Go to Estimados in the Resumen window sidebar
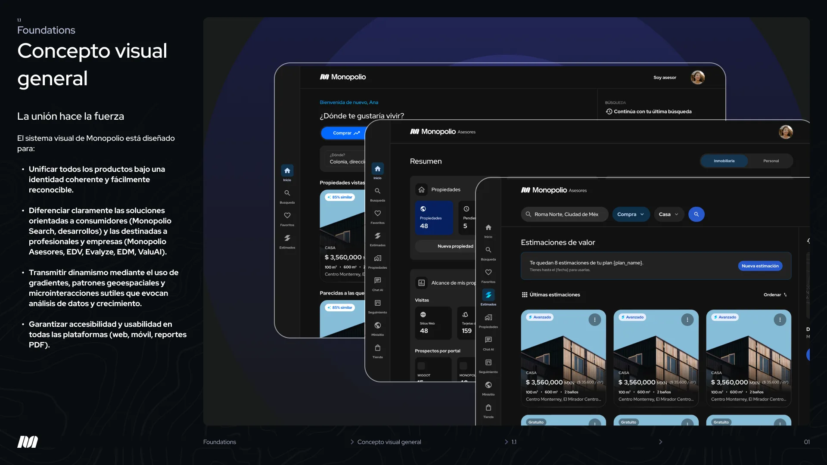The width and height of the screenshot is (827, 465). [377, 239]
